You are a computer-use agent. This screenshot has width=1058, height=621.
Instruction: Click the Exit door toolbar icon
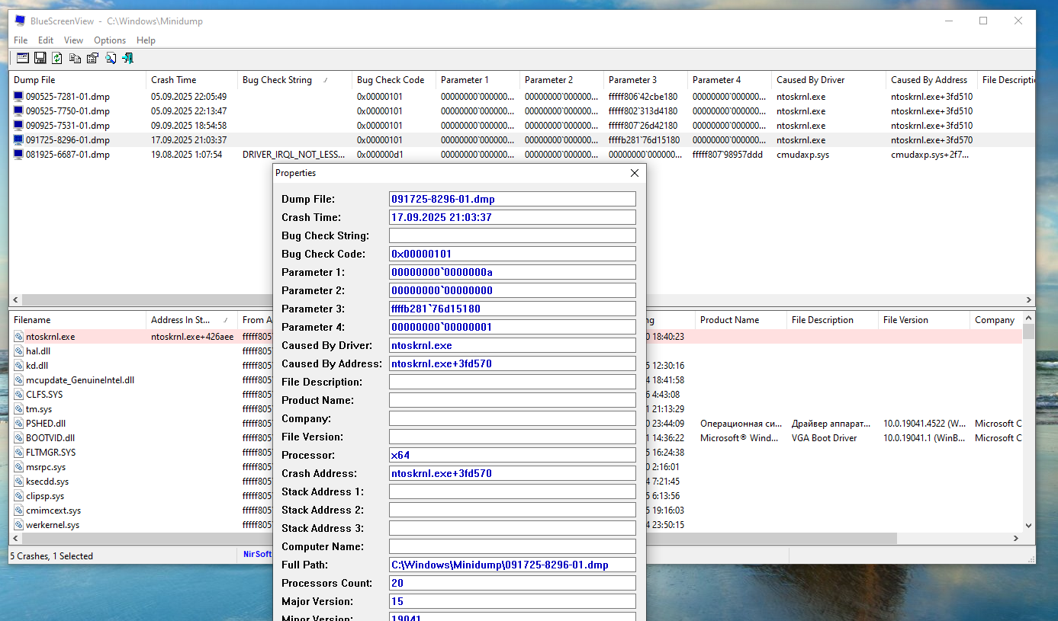click(x=128, y=58)
